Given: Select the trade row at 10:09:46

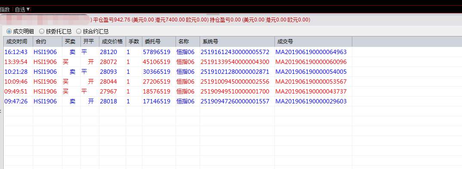Looking at the screenshot, I should click(178, 81).
